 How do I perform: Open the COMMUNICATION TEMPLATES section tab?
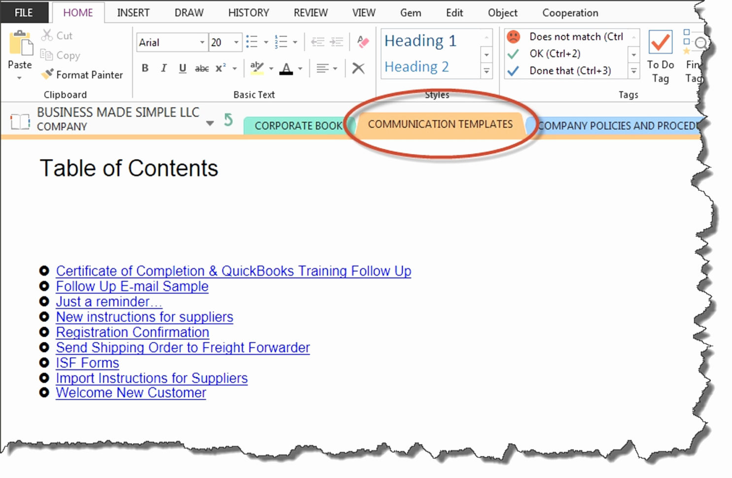point(440,125)
